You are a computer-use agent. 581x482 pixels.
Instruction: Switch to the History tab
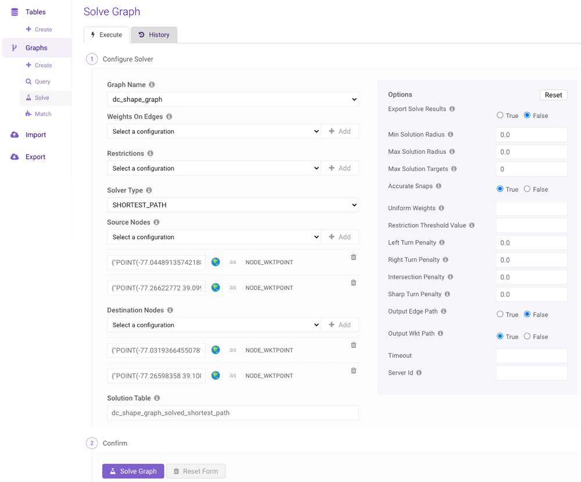pyautogui.click(x=154, y=35)
